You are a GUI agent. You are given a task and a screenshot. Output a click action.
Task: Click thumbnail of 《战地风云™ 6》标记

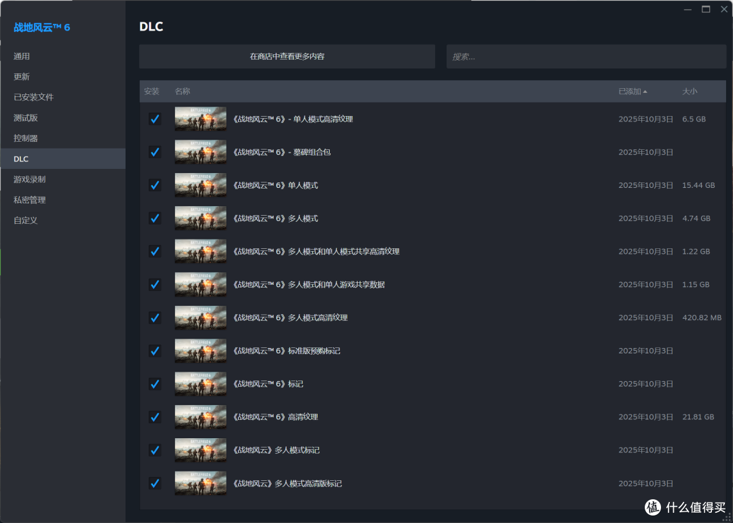200,384
